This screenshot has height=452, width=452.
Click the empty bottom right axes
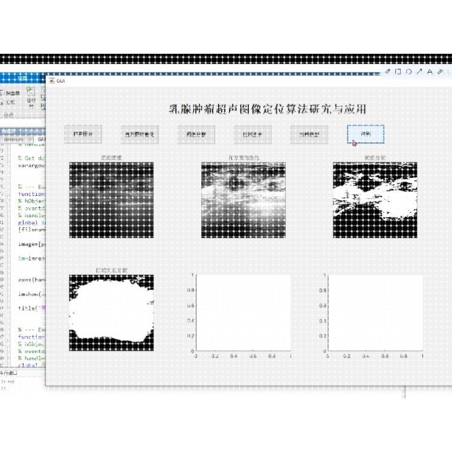click(375, 313)
